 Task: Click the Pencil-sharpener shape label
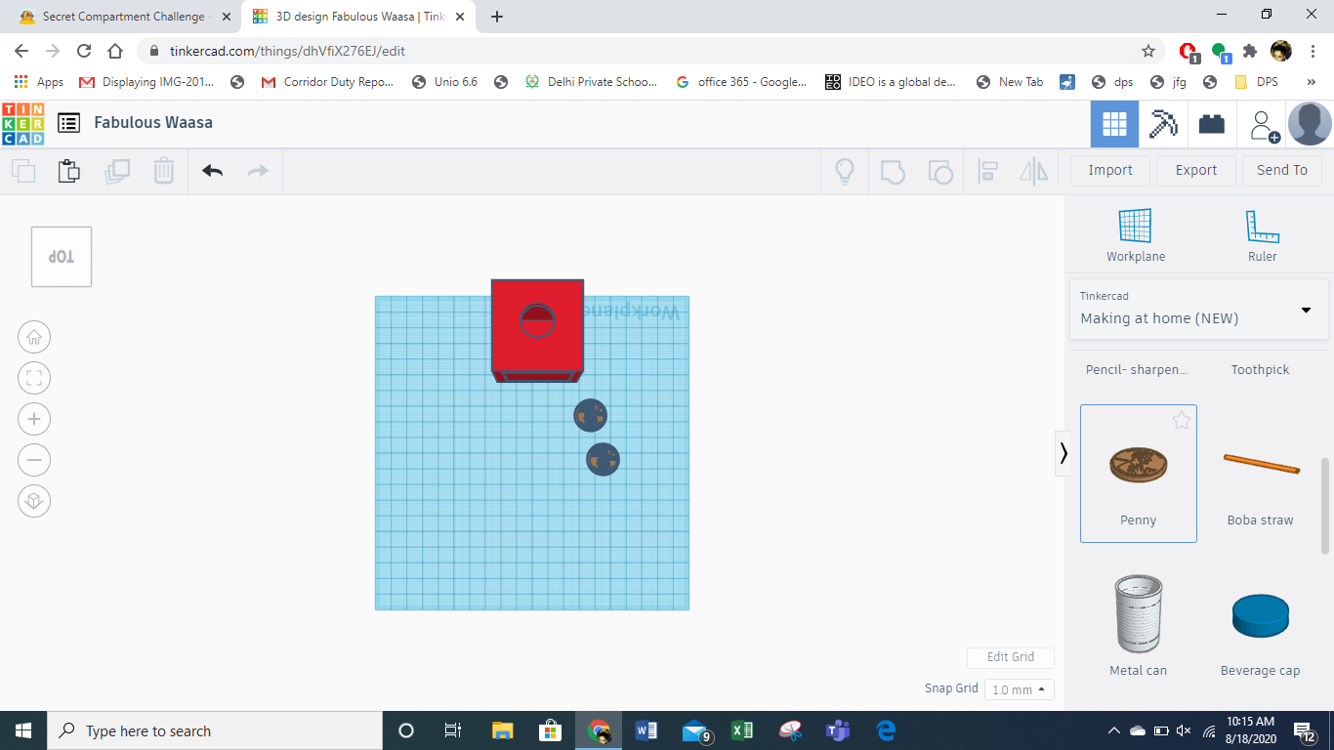pos(1137,370)
